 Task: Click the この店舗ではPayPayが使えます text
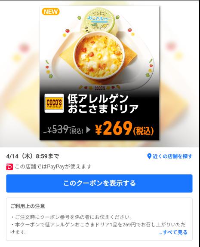point(53,167)
